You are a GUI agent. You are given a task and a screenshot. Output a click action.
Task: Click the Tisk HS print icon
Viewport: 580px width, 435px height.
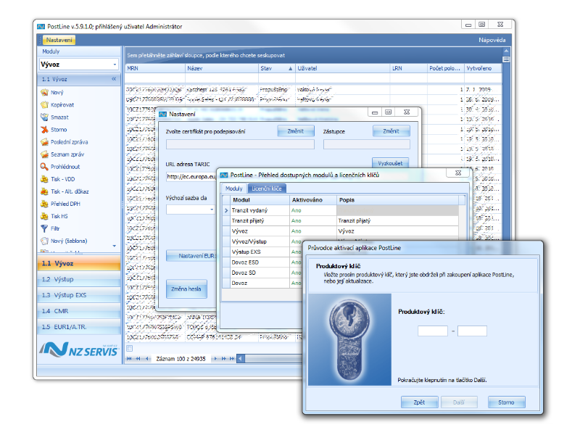(44, 216)
